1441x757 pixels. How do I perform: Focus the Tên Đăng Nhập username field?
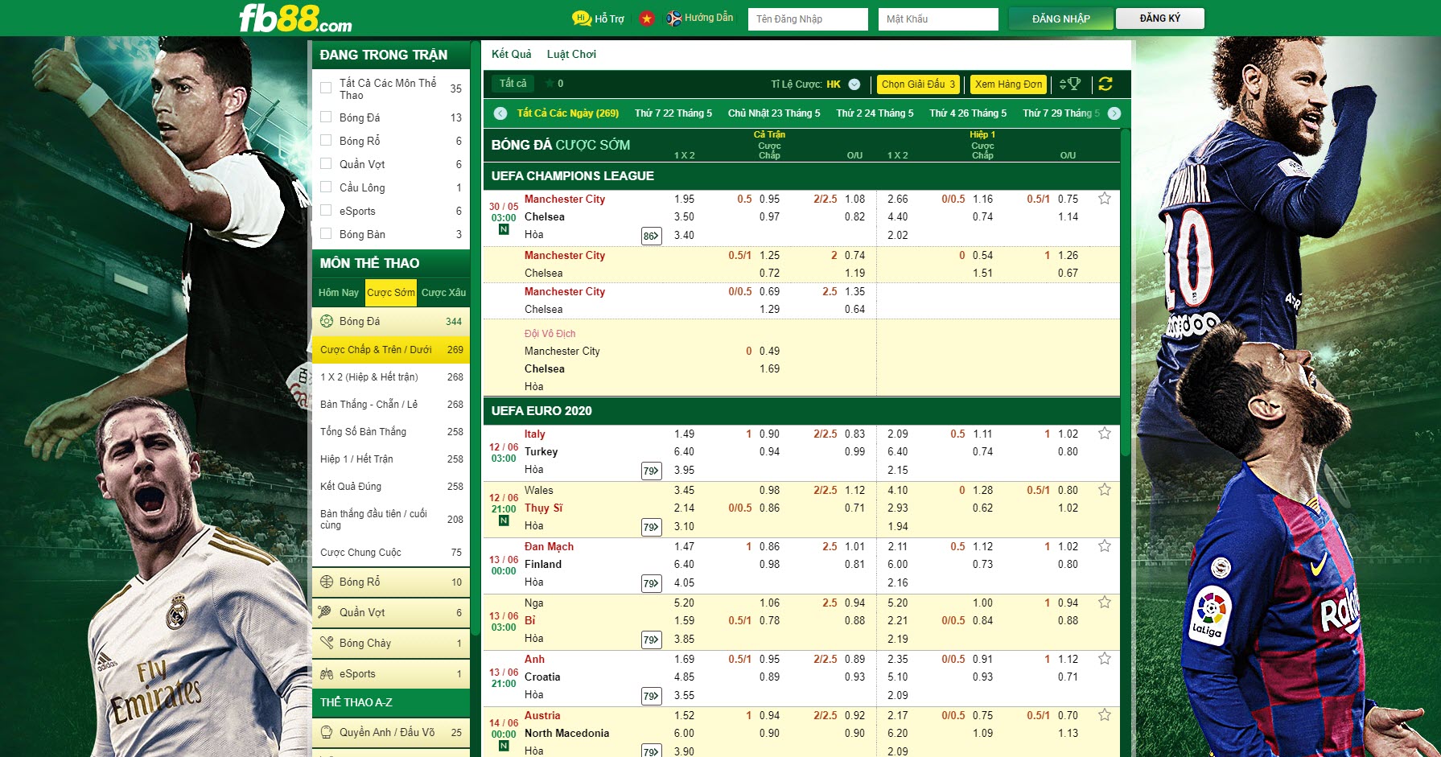point(808,19)
